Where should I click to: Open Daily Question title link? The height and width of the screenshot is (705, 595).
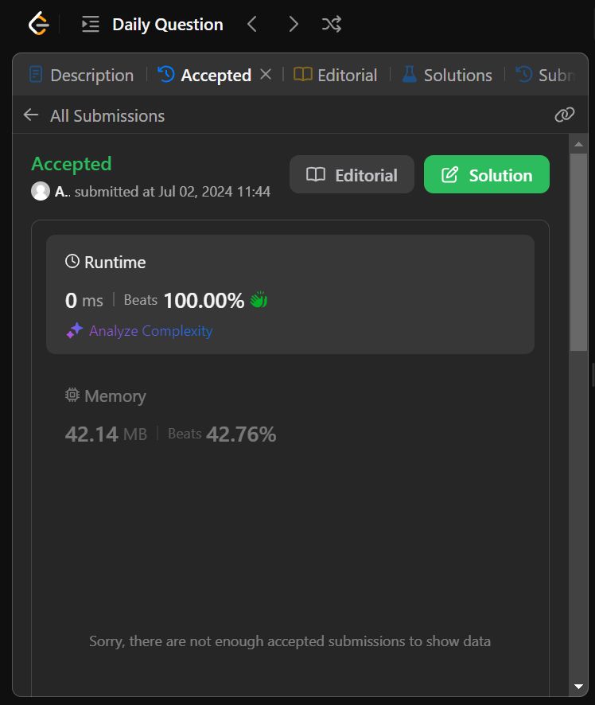point(167,25)
